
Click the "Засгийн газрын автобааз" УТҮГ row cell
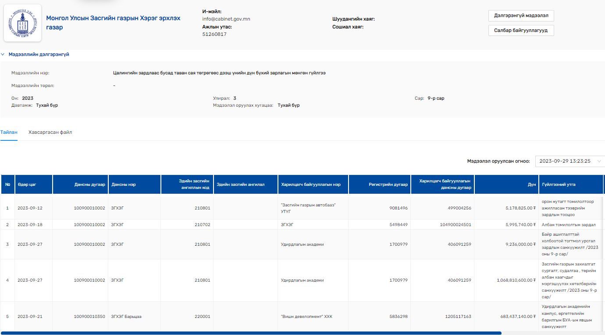[308, 208]
